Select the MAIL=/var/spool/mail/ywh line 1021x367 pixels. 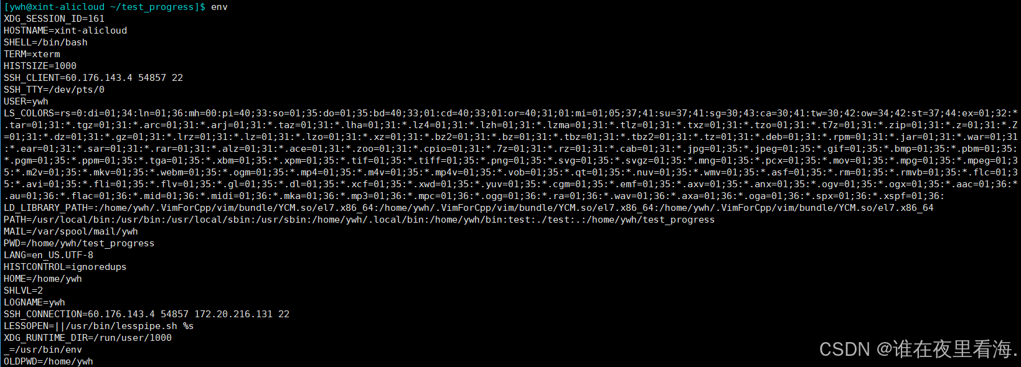click(71, 231)
